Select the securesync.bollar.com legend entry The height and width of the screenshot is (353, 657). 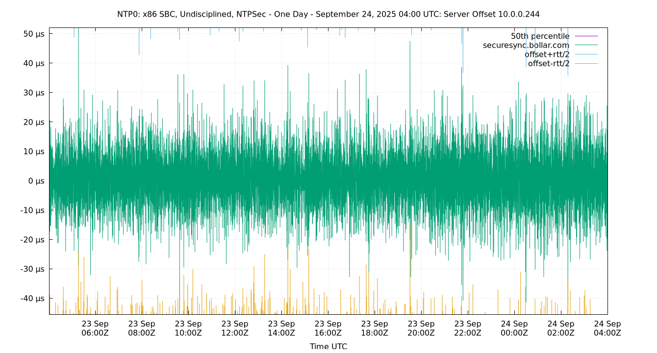pos(526,45)
